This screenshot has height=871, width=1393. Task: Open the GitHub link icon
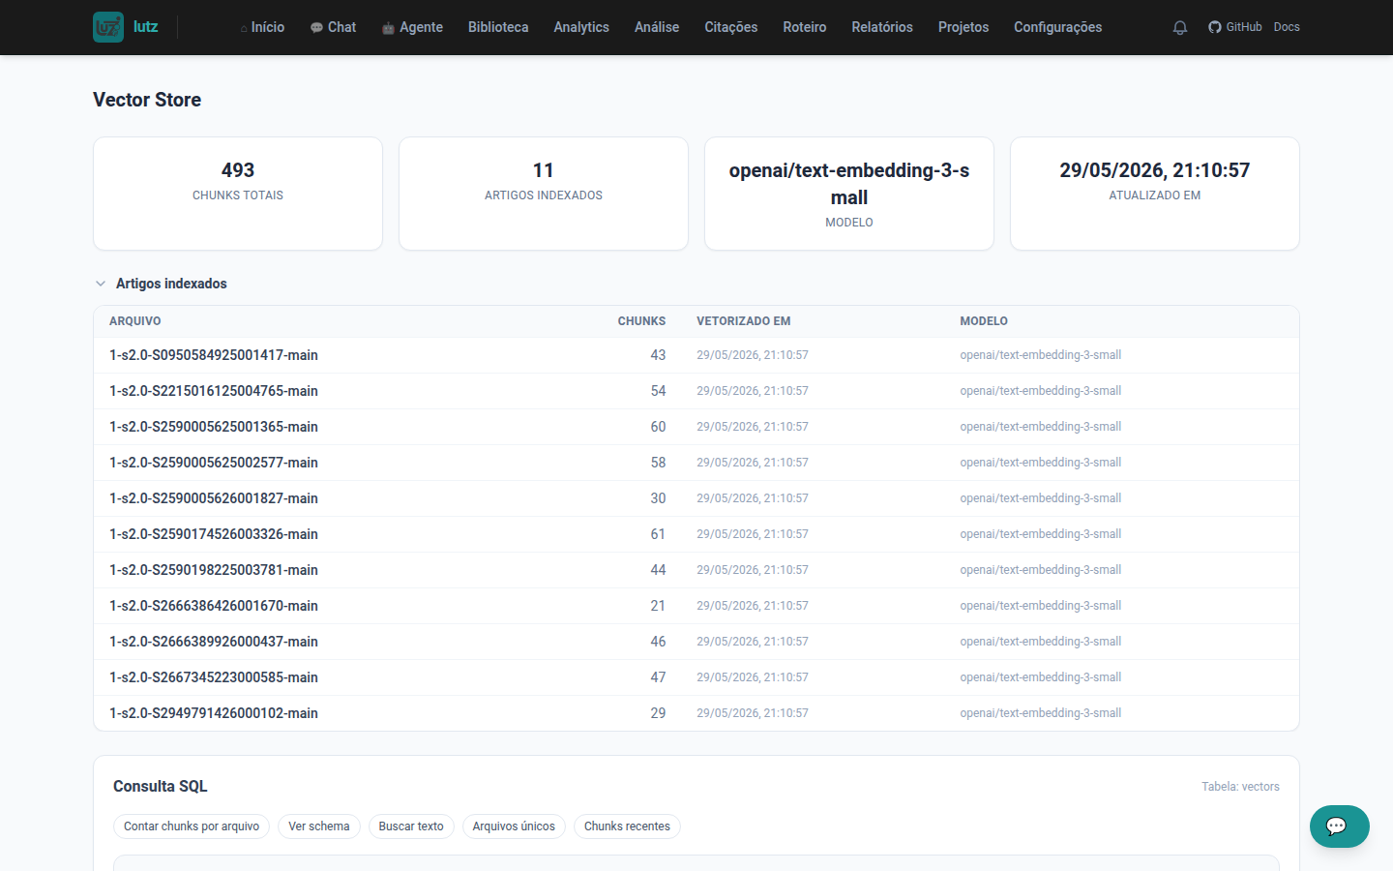(x=1215, y=27)
